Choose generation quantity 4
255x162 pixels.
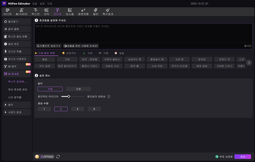[x=94, y=109]
